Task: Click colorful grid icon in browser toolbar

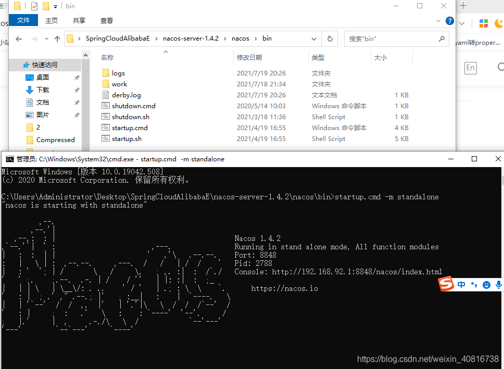Action: [x=483, y=23]
